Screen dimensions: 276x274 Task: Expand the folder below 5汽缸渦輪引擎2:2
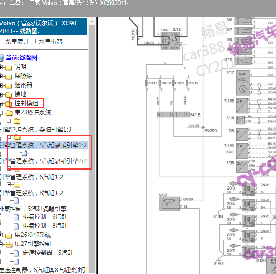(9, 168)
